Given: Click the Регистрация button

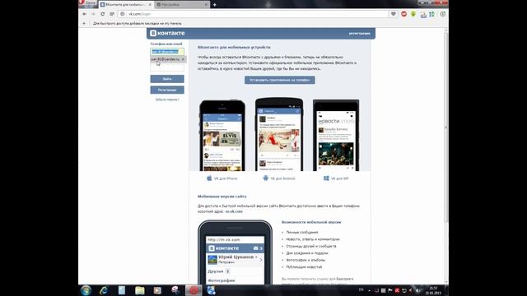Looking at the screenshot, I should pos(167,90).
